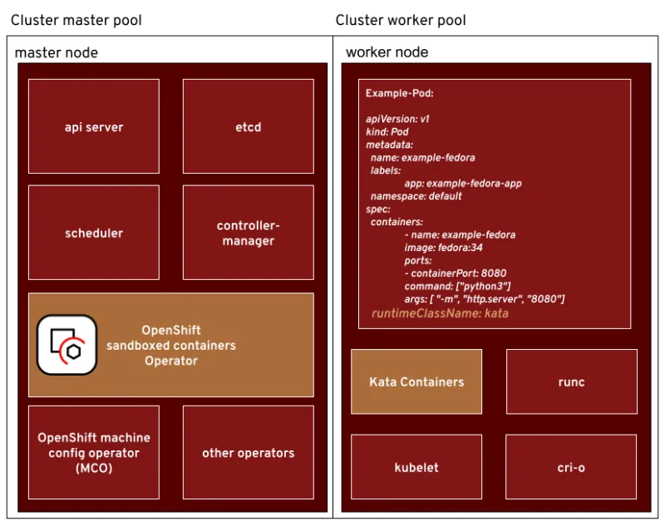
Task: Click the Cluster master pool heading
Action: point(76,20)
